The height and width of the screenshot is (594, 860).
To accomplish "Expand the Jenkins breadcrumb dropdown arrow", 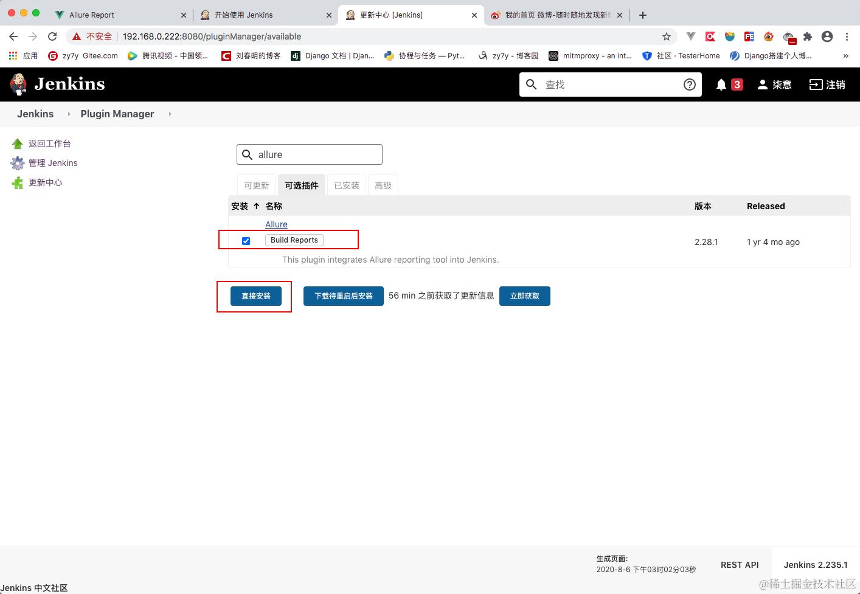I will pyautogui.click(x=68, y=114).
